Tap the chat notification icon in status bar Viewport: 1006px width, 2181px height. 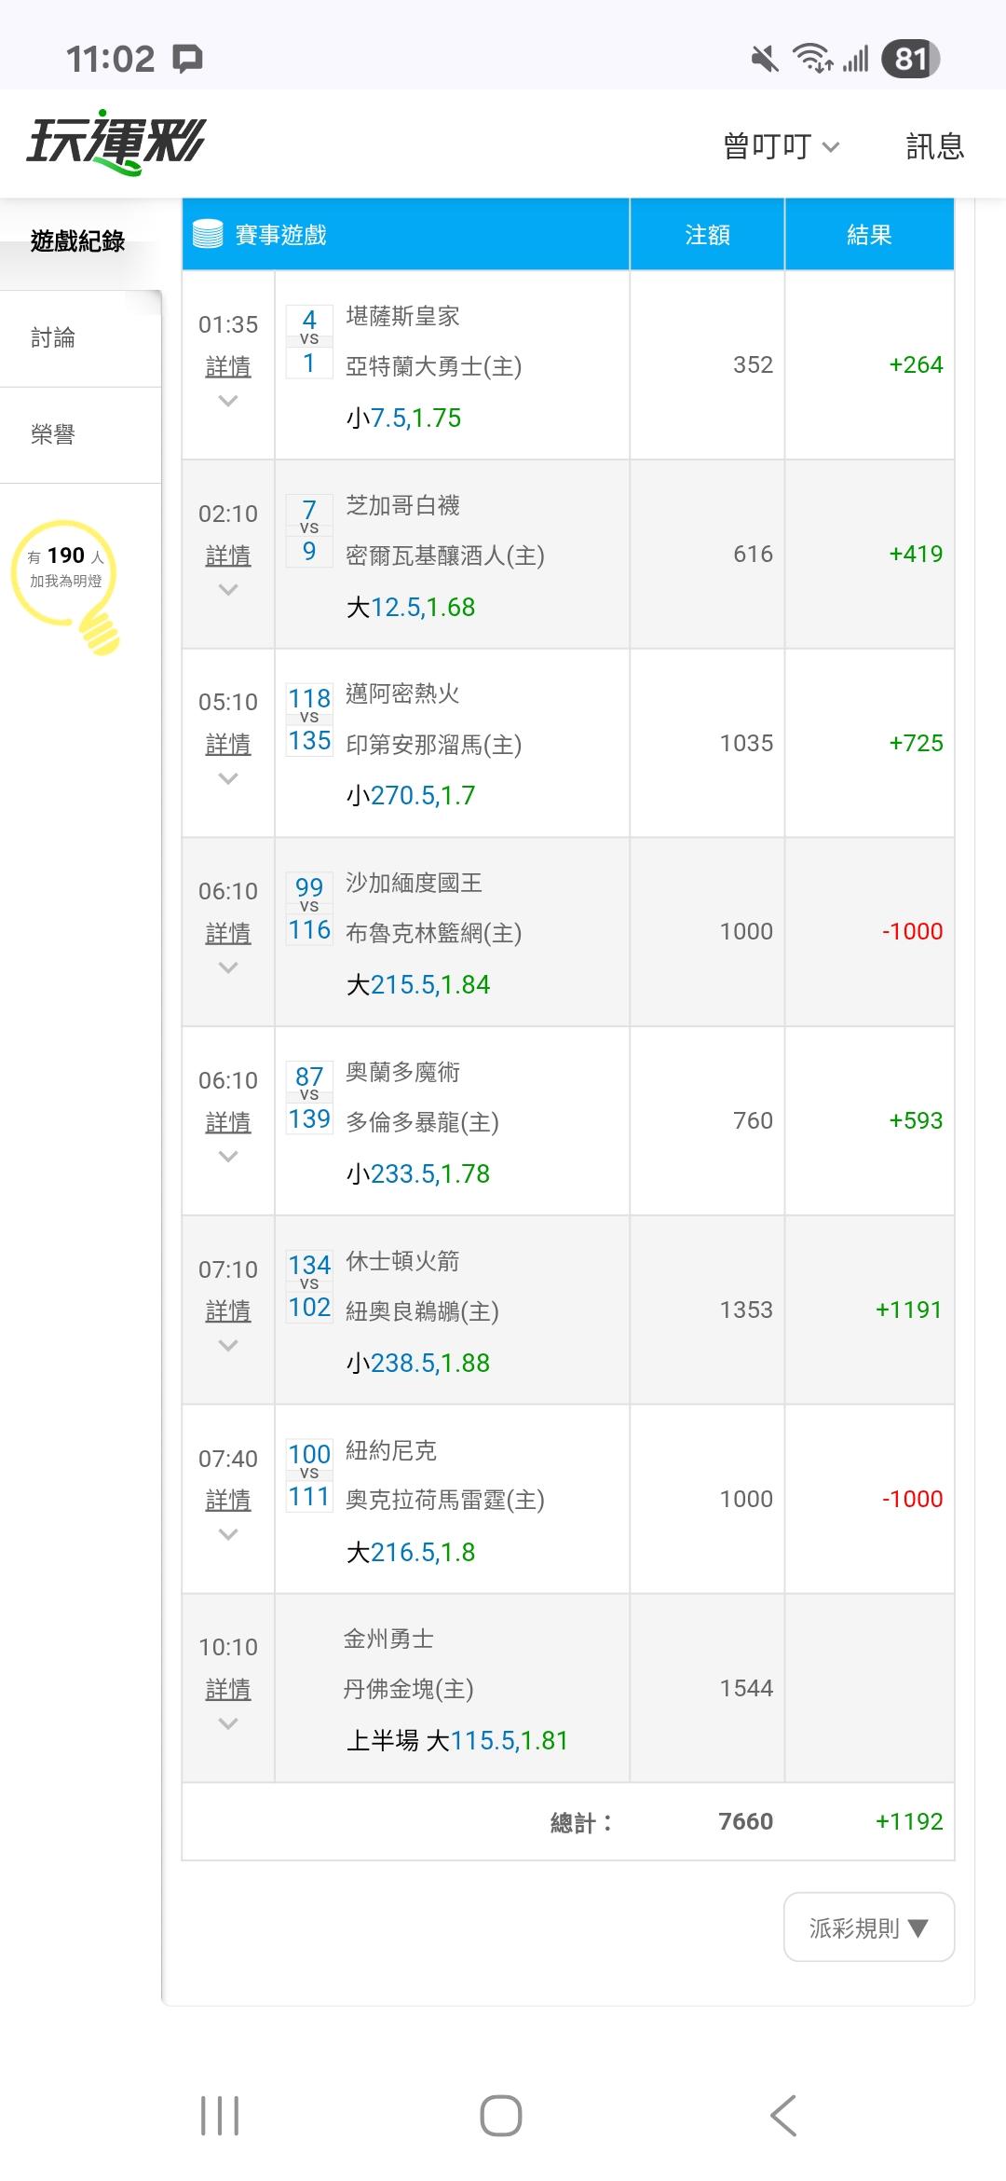pyautogui.click(x=188, y=60)
